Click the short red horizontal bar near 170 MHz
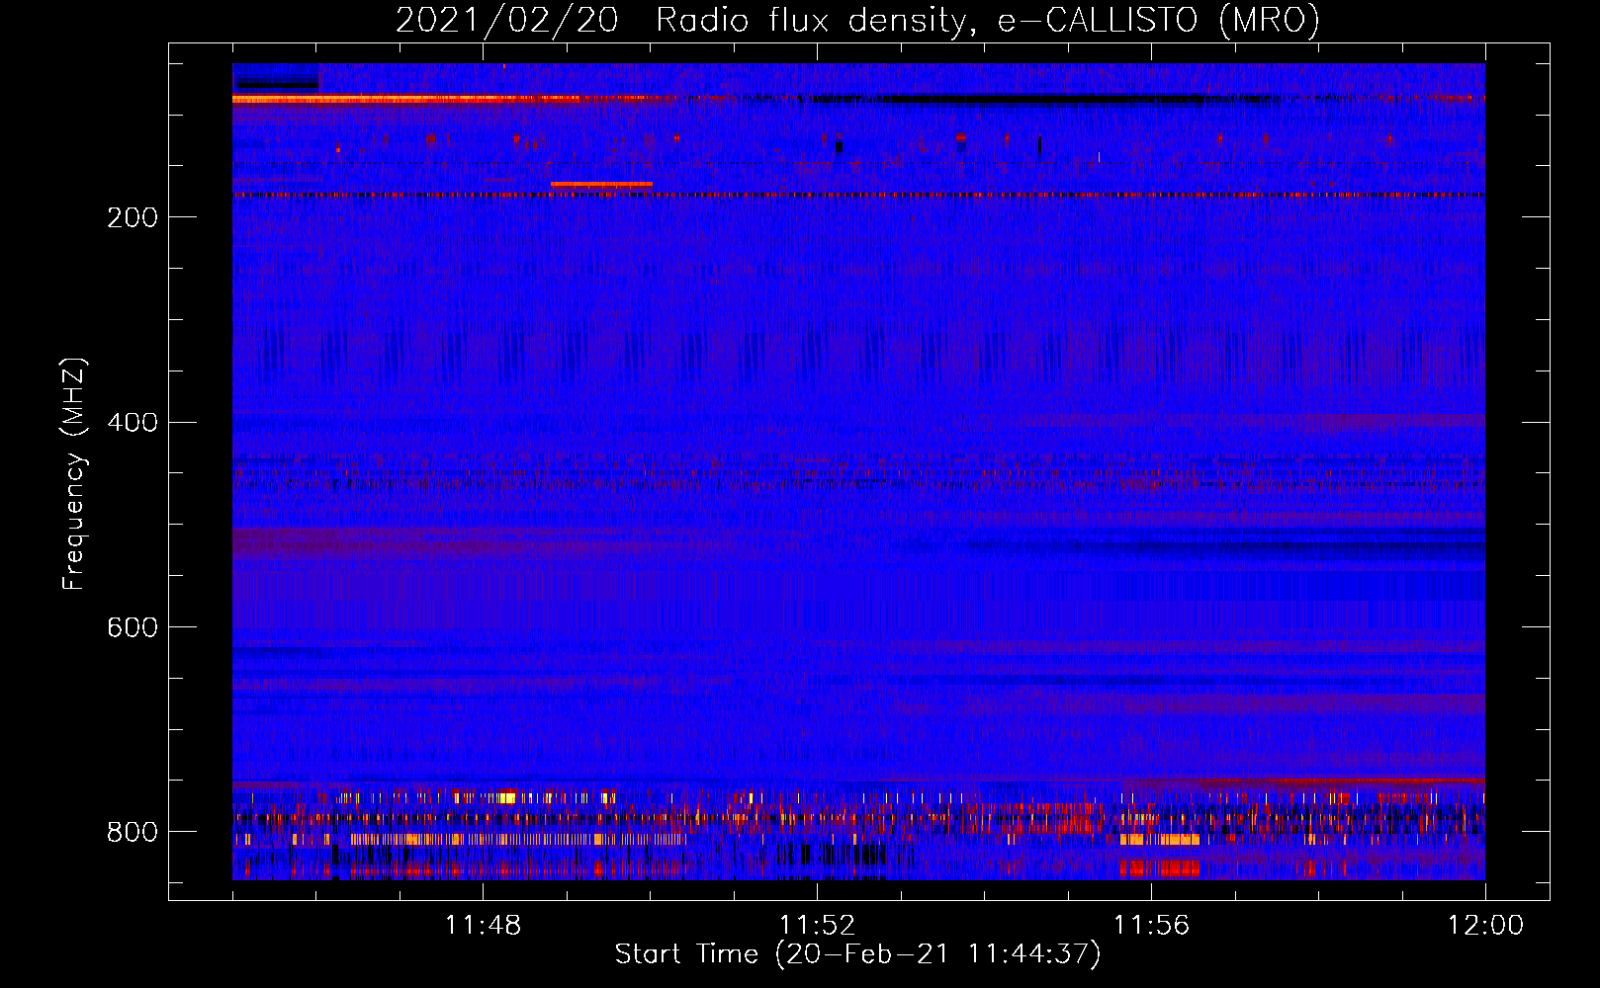The height and width of the screenshot is (988, 1600). 601,185
